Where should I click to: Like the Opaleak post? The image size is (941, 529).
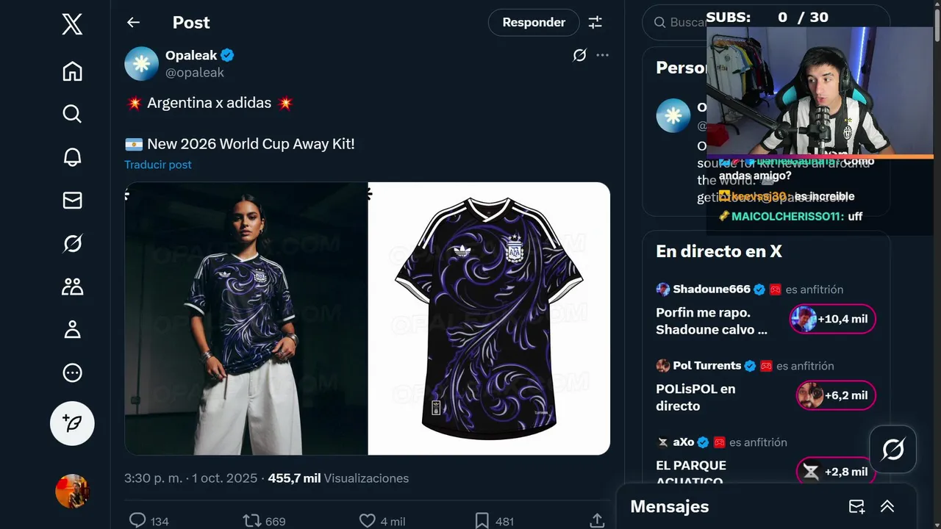(368, 521)
